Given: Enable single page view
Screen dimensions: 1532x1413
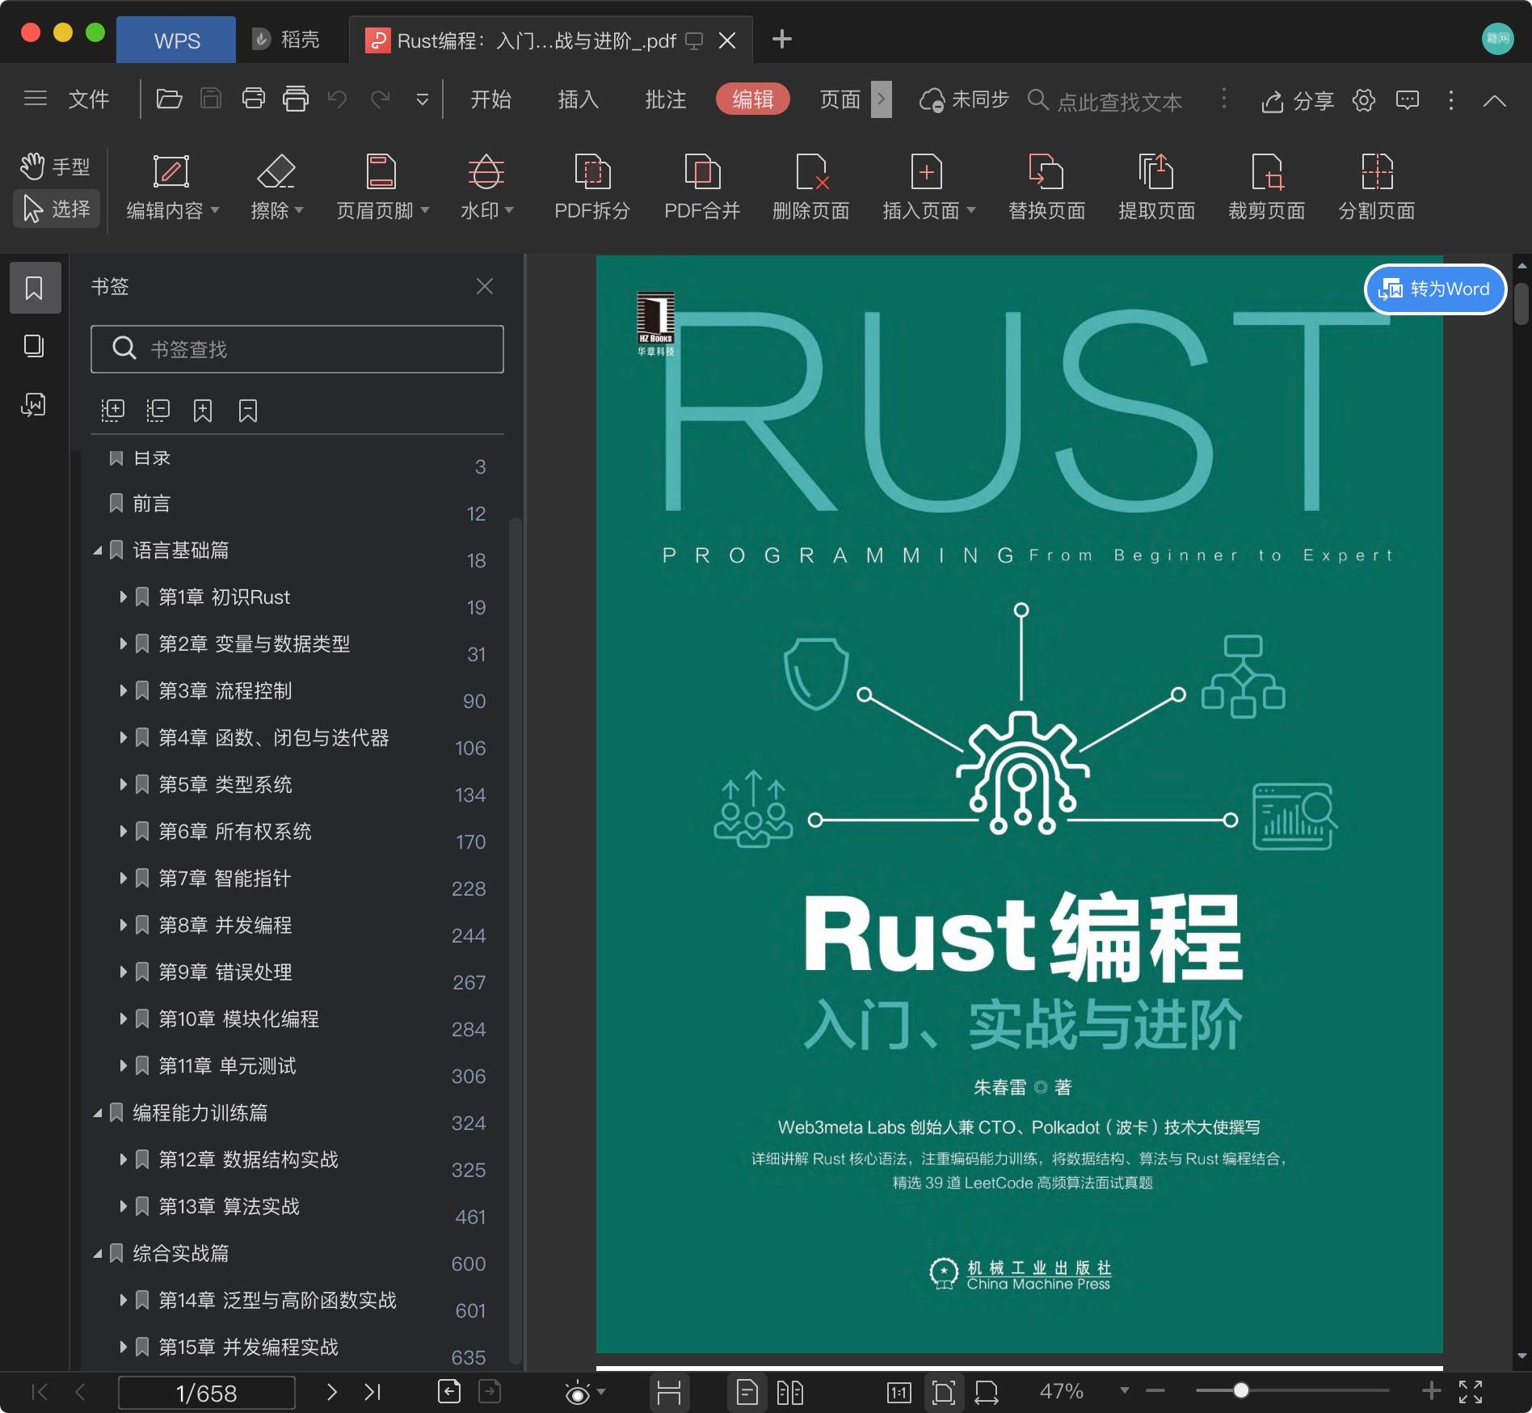Looking at the screenshot, I should coord(747,1392).
